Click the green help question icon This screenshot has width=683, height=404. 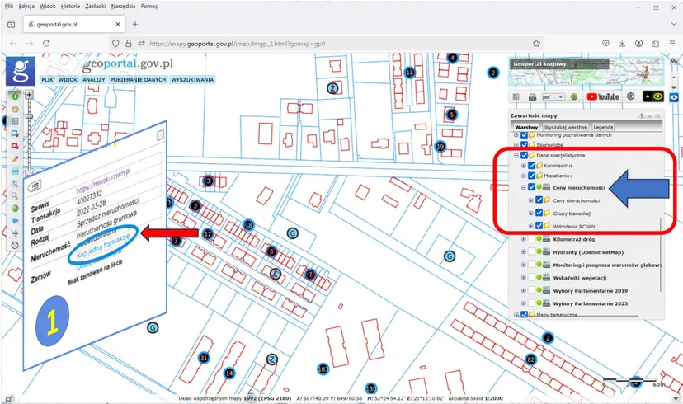point(574,96)
